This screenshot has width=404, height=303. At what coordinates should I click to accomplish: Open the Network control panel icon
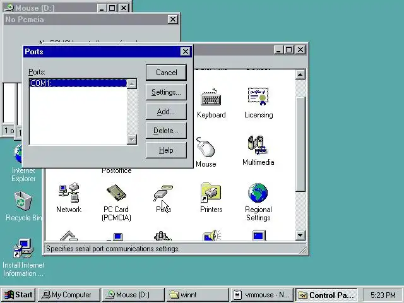69,193
